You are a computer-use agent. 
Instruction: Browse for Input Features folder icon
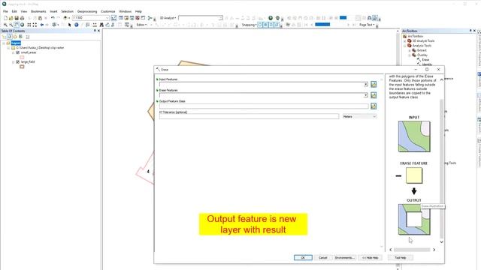(374, 84)
